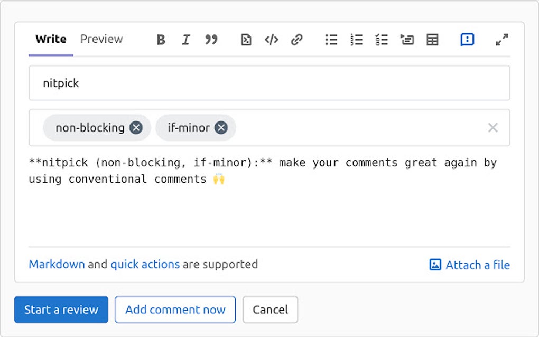539x337 pixels.
Task: Clear all decoration tags
Action: [x=493, y=127]
